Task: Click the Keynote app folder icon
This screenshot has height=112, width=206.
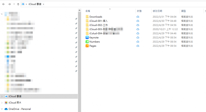Action: click(87, 38)
